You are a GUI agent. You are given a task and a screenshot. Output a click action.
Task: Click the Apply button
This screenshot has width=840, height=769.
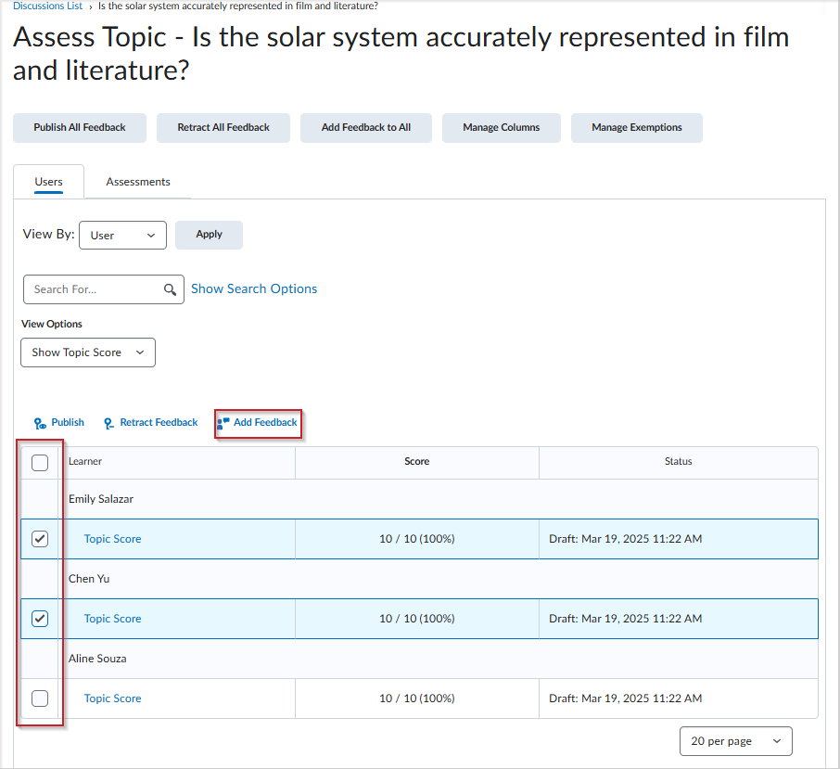pyautogui.click(x=209, y=235)
